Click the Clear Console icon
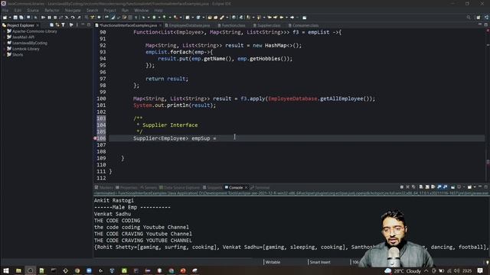The image size is (490, 275). click(421, 187)
